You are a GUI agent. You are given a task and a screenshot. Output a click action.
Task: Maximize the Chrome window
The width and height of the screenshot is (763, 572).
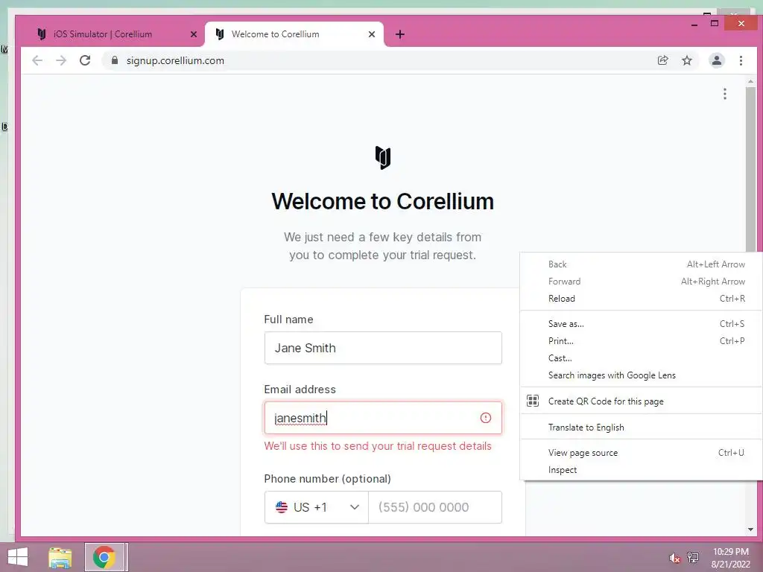pyautogui.click(x=715, y=23)
